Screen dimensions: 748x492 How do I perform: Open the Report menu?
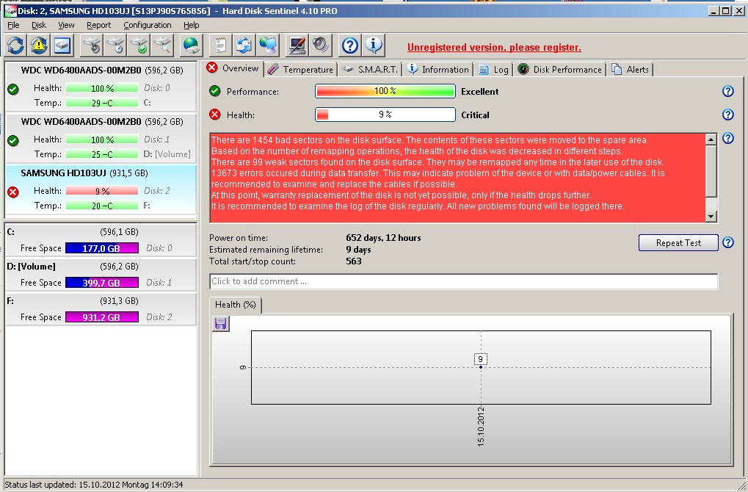99,25
